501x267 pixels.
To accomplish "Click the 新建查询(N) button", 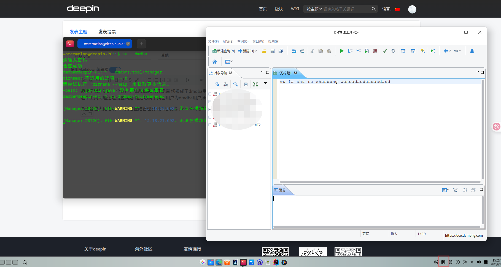I will (x=223, y=51).
